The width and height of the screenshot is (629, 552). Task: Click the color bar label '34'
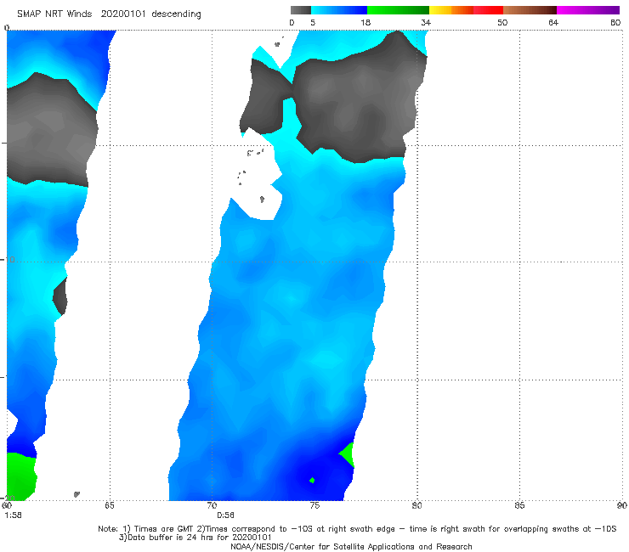tap(426, 22)
